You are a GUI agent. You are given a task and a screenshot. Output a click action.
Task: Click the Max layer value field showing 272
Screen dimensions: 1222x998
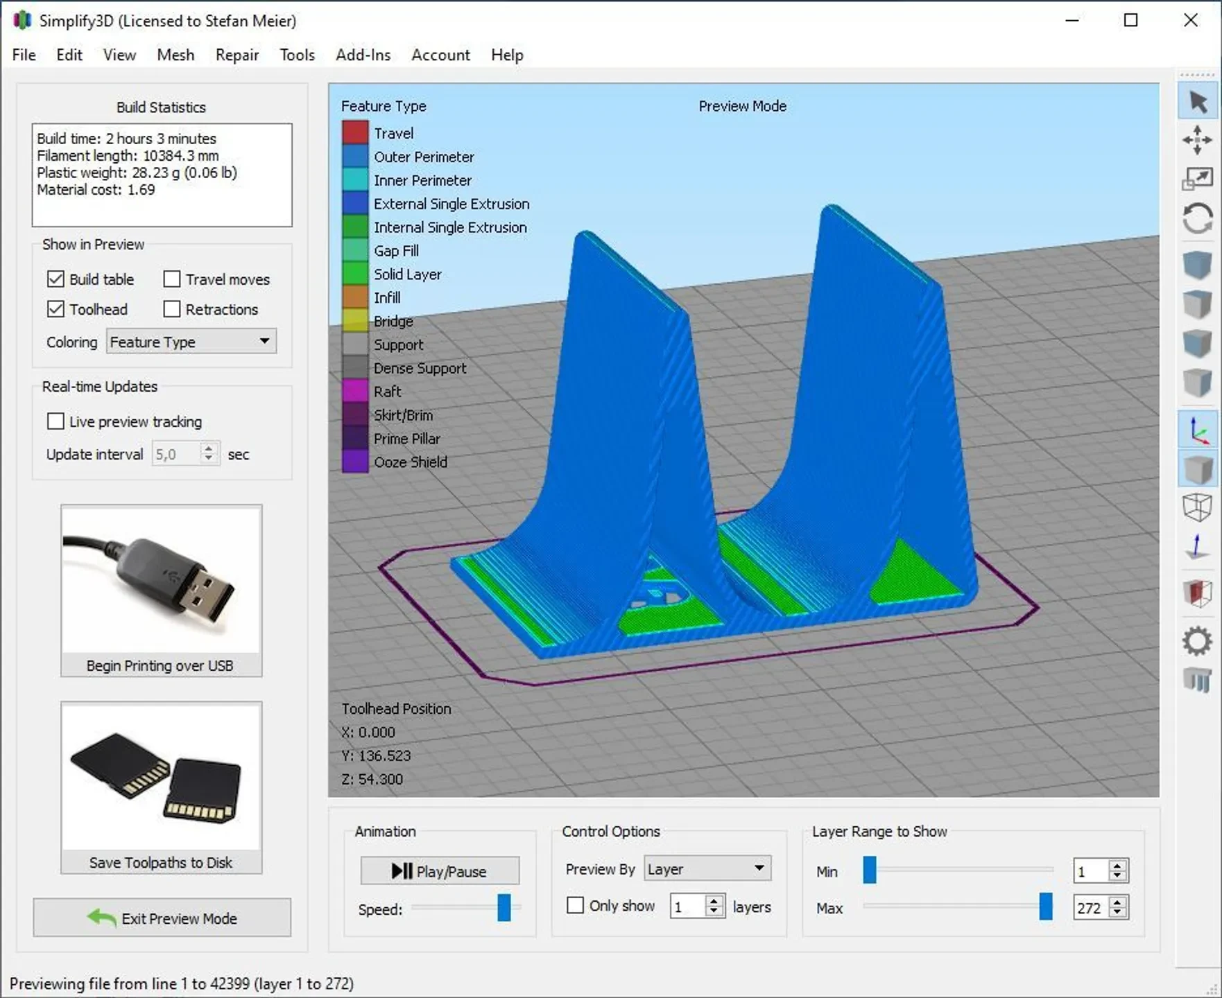[1091, 907]
